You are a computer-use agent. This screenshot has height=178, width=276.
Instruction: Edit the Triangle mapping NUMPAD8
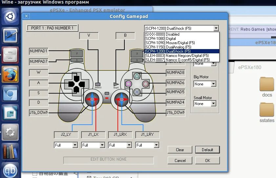point(176,73)
